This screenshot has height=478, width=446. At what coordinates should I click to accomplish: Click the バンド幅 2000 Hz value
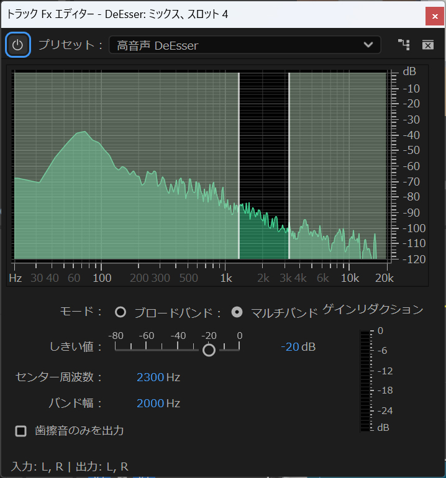tap(150, 404)
